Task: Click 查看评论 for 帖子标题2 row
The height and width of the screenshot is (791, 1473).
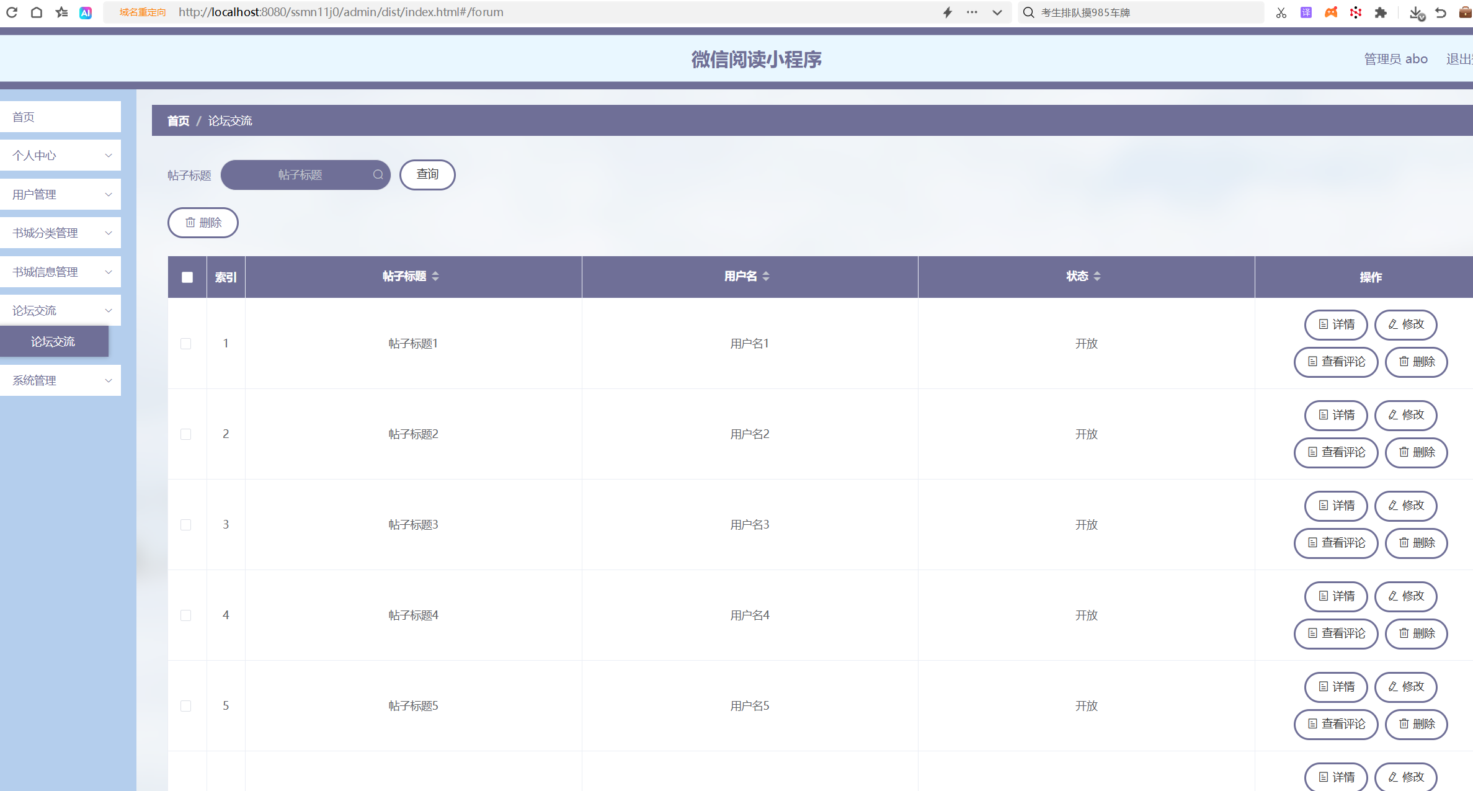Action: tap(1336, 452)
